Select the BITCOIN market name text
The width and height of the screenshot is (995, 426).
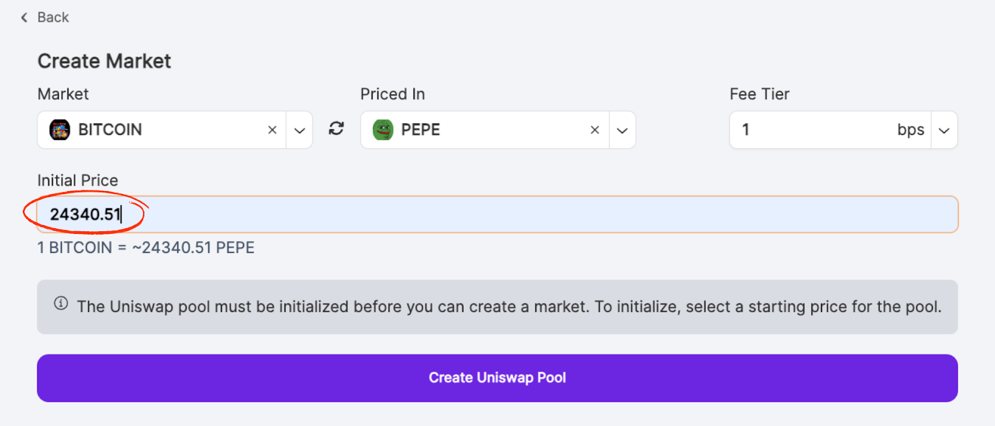pos(110,130)
